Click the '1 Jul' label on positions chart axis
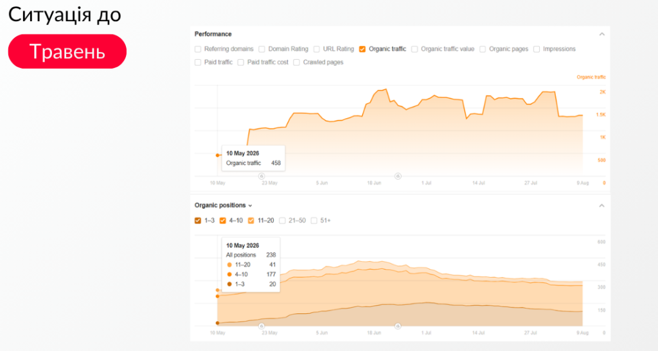Image resolution: width=658 pixels, height=351 pixels. [426, 333]
